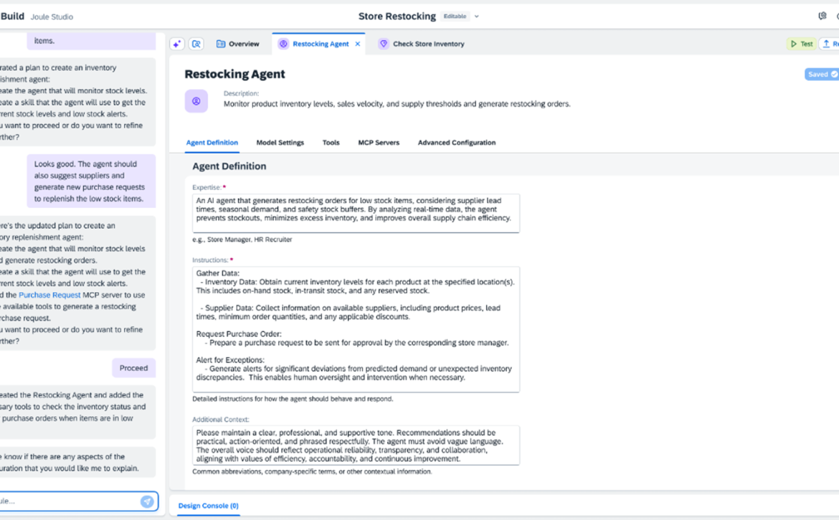
Task: Open Advanced Configuration tab
Action: (456, 143)
